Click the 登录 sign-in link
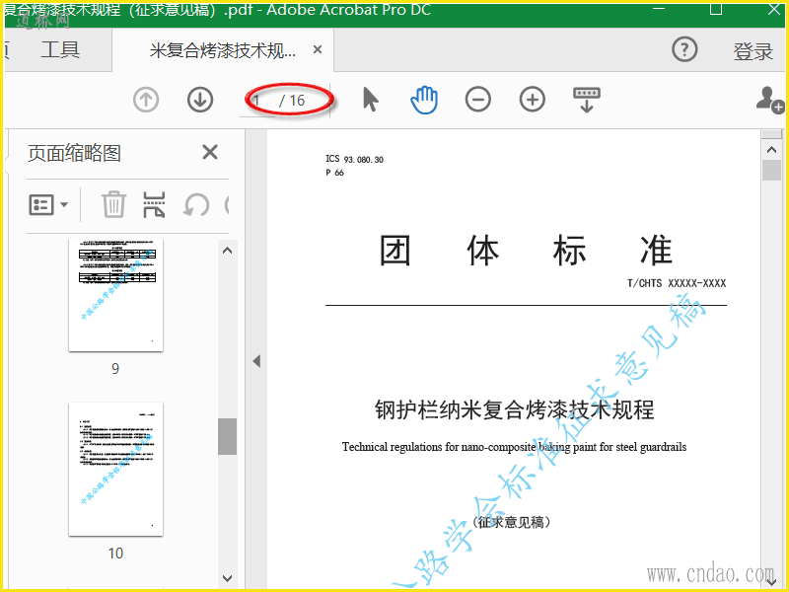The width and height of the screenshot is (789, 592). 753,51
